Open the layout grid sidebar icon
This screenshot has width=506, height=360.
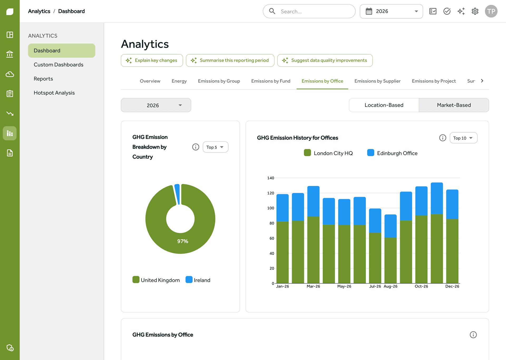(10, 35)
